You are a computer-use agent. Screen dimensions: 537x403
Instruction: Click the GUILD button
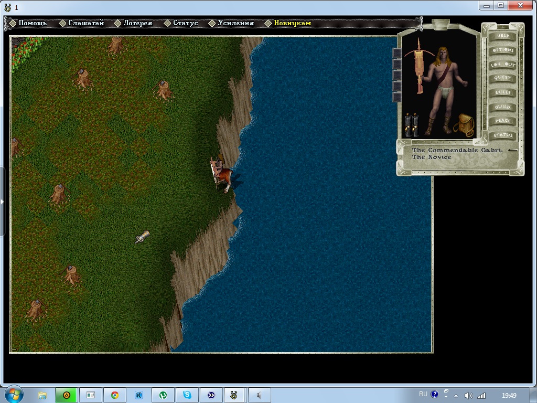pos(502,107)
